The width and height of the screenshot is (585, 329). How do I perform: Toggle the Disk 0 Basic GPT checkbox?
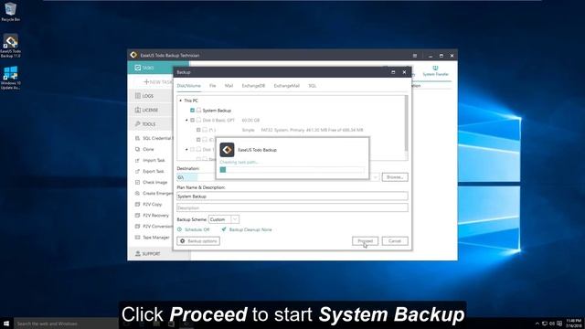(x=193, y=120)
